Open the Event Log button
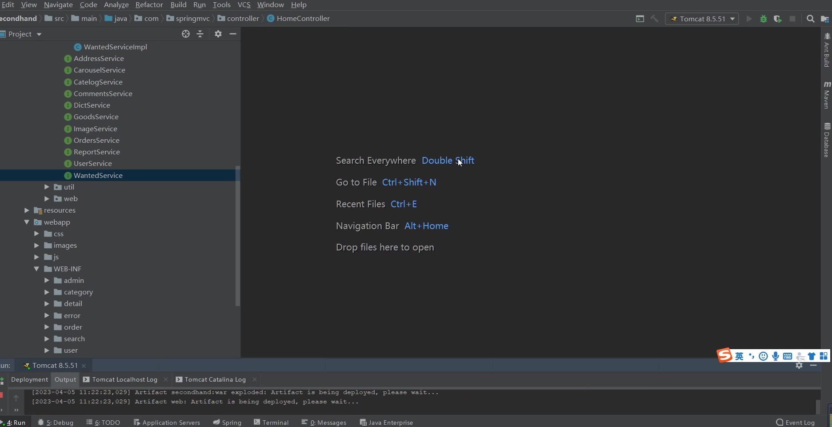 [795, 422]
